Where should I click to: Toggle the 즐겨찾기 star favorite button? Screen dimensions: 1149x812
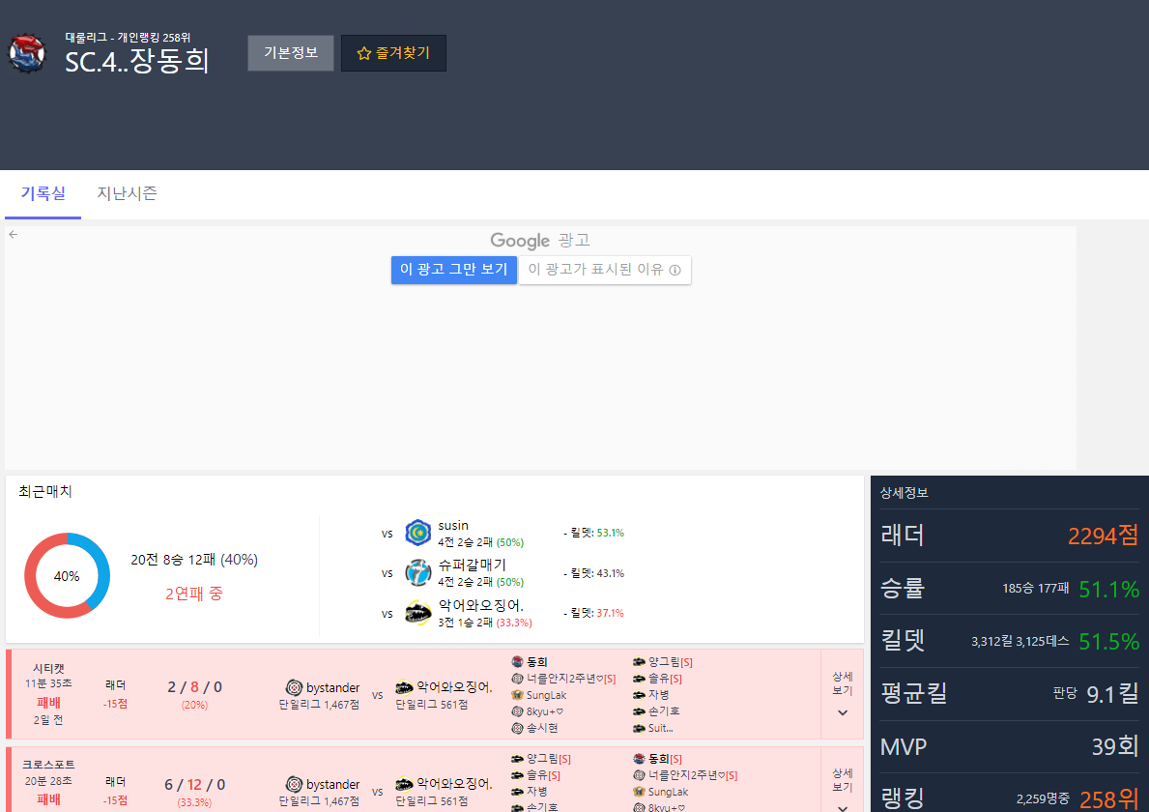[x=393, y=53]
